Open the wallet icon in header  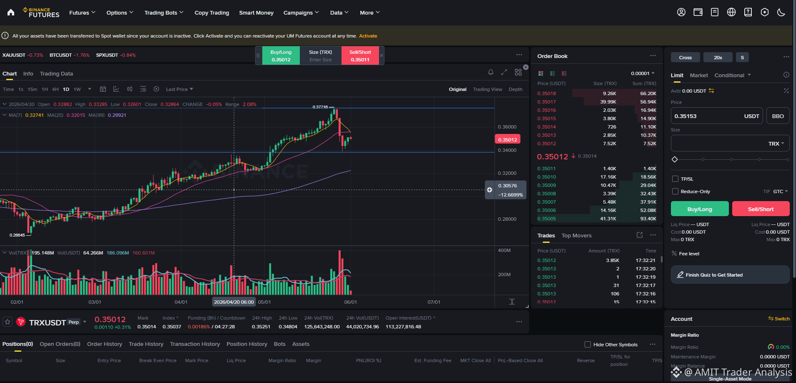(x=698, y=13)
